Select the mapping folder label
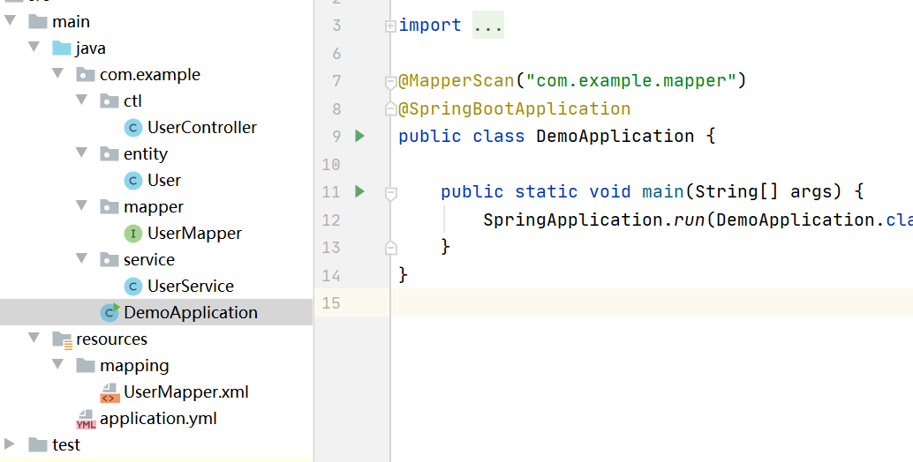 click(x=134, y=366)
